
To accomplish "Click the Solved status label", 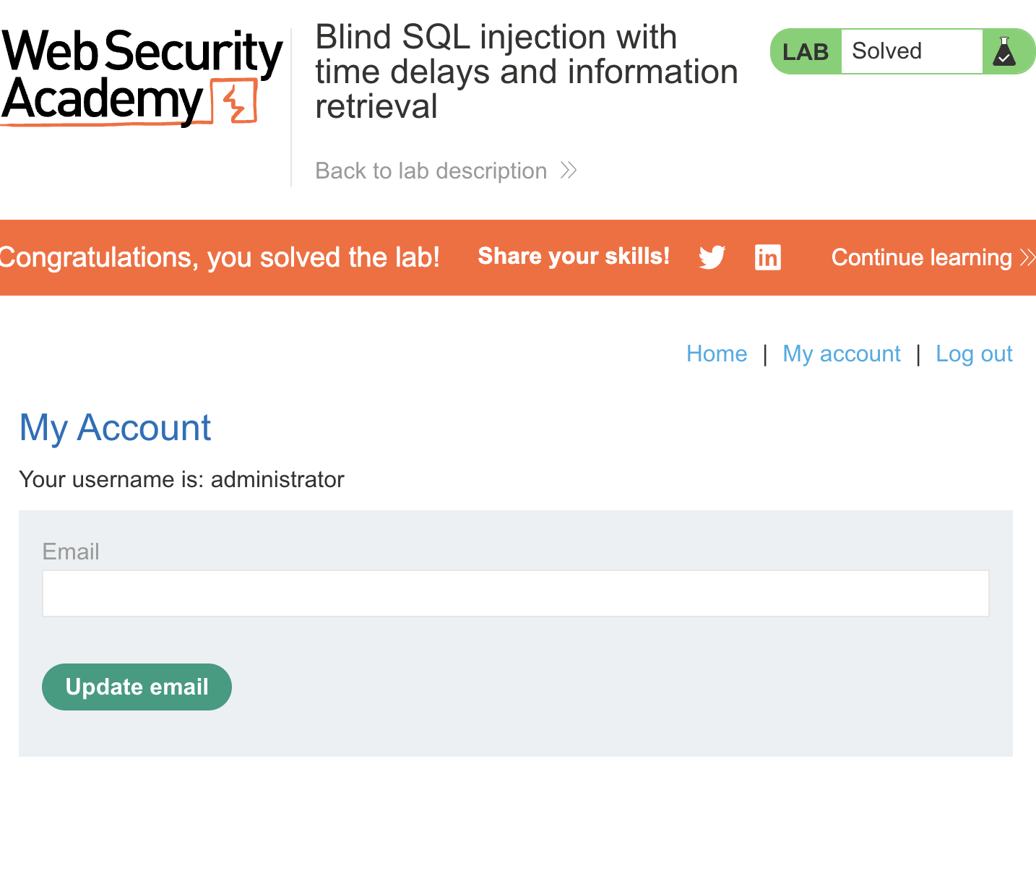I will pos(886,51).
